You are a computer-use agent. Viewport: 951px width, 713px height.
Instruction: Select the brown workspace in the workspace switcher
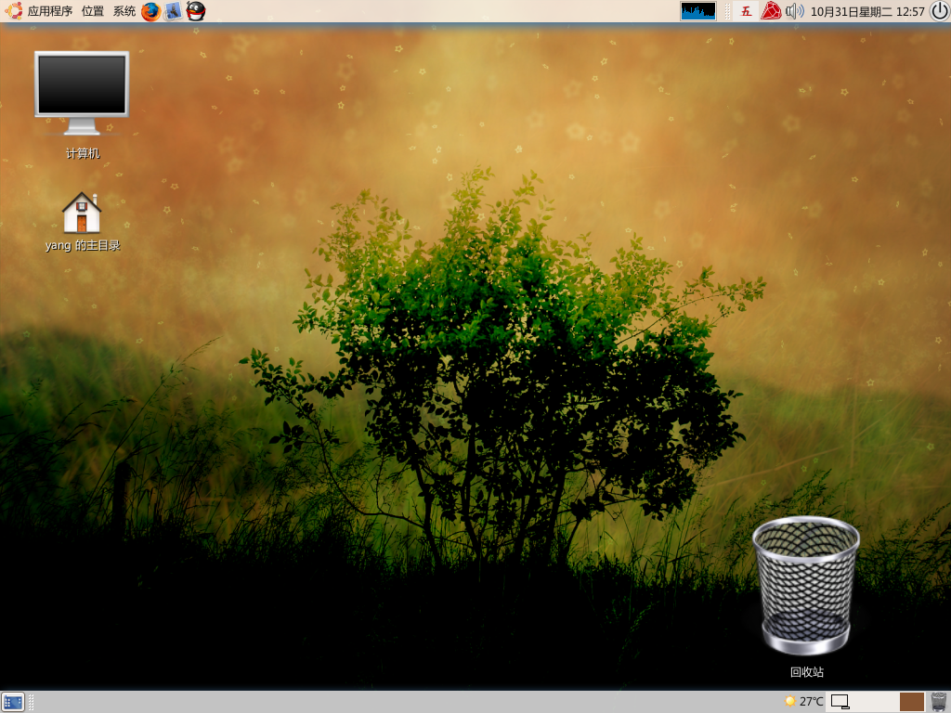(912, 702)
